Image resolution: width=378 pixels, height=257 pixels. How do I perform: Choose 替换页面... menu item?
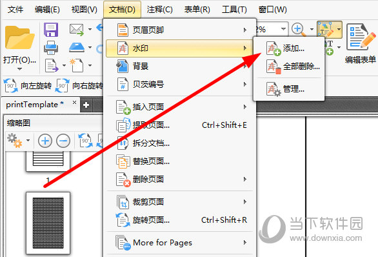179,161
